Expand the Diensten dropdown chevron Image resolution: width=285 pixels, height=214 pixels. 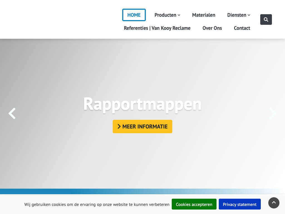click(249, 15)
